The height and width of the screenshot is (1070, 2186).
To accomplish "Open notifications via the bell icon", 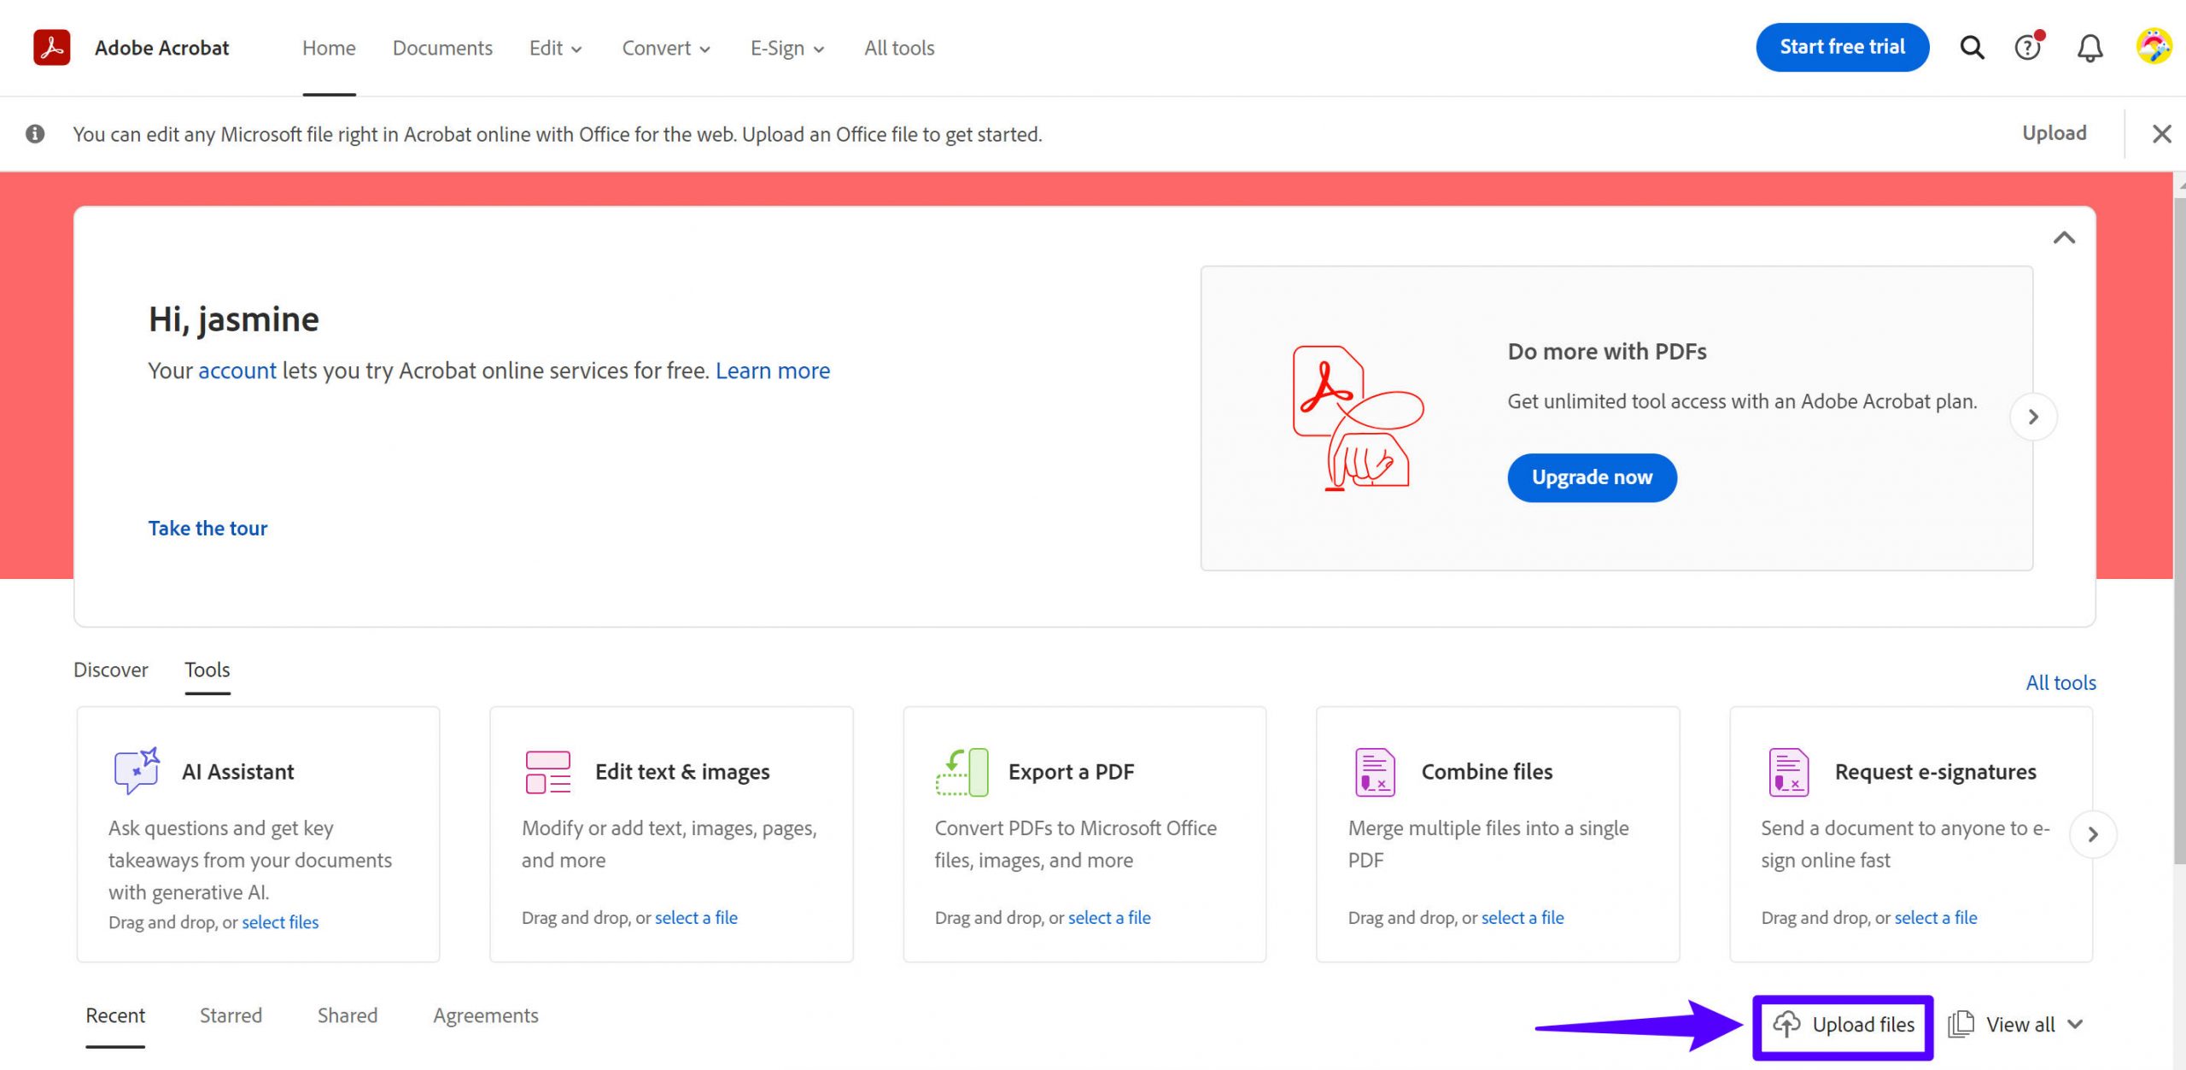I will point(2090,48).
